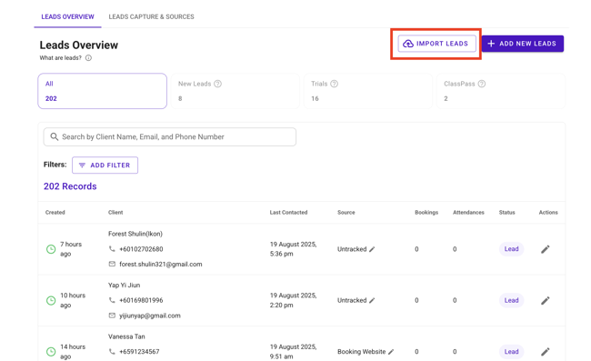Edit Forest Shulin's Untracked source pencil icon
Image resolution: width=591 pixels, height=361 pixels.
pyautogui.click(x=372, y=249)
